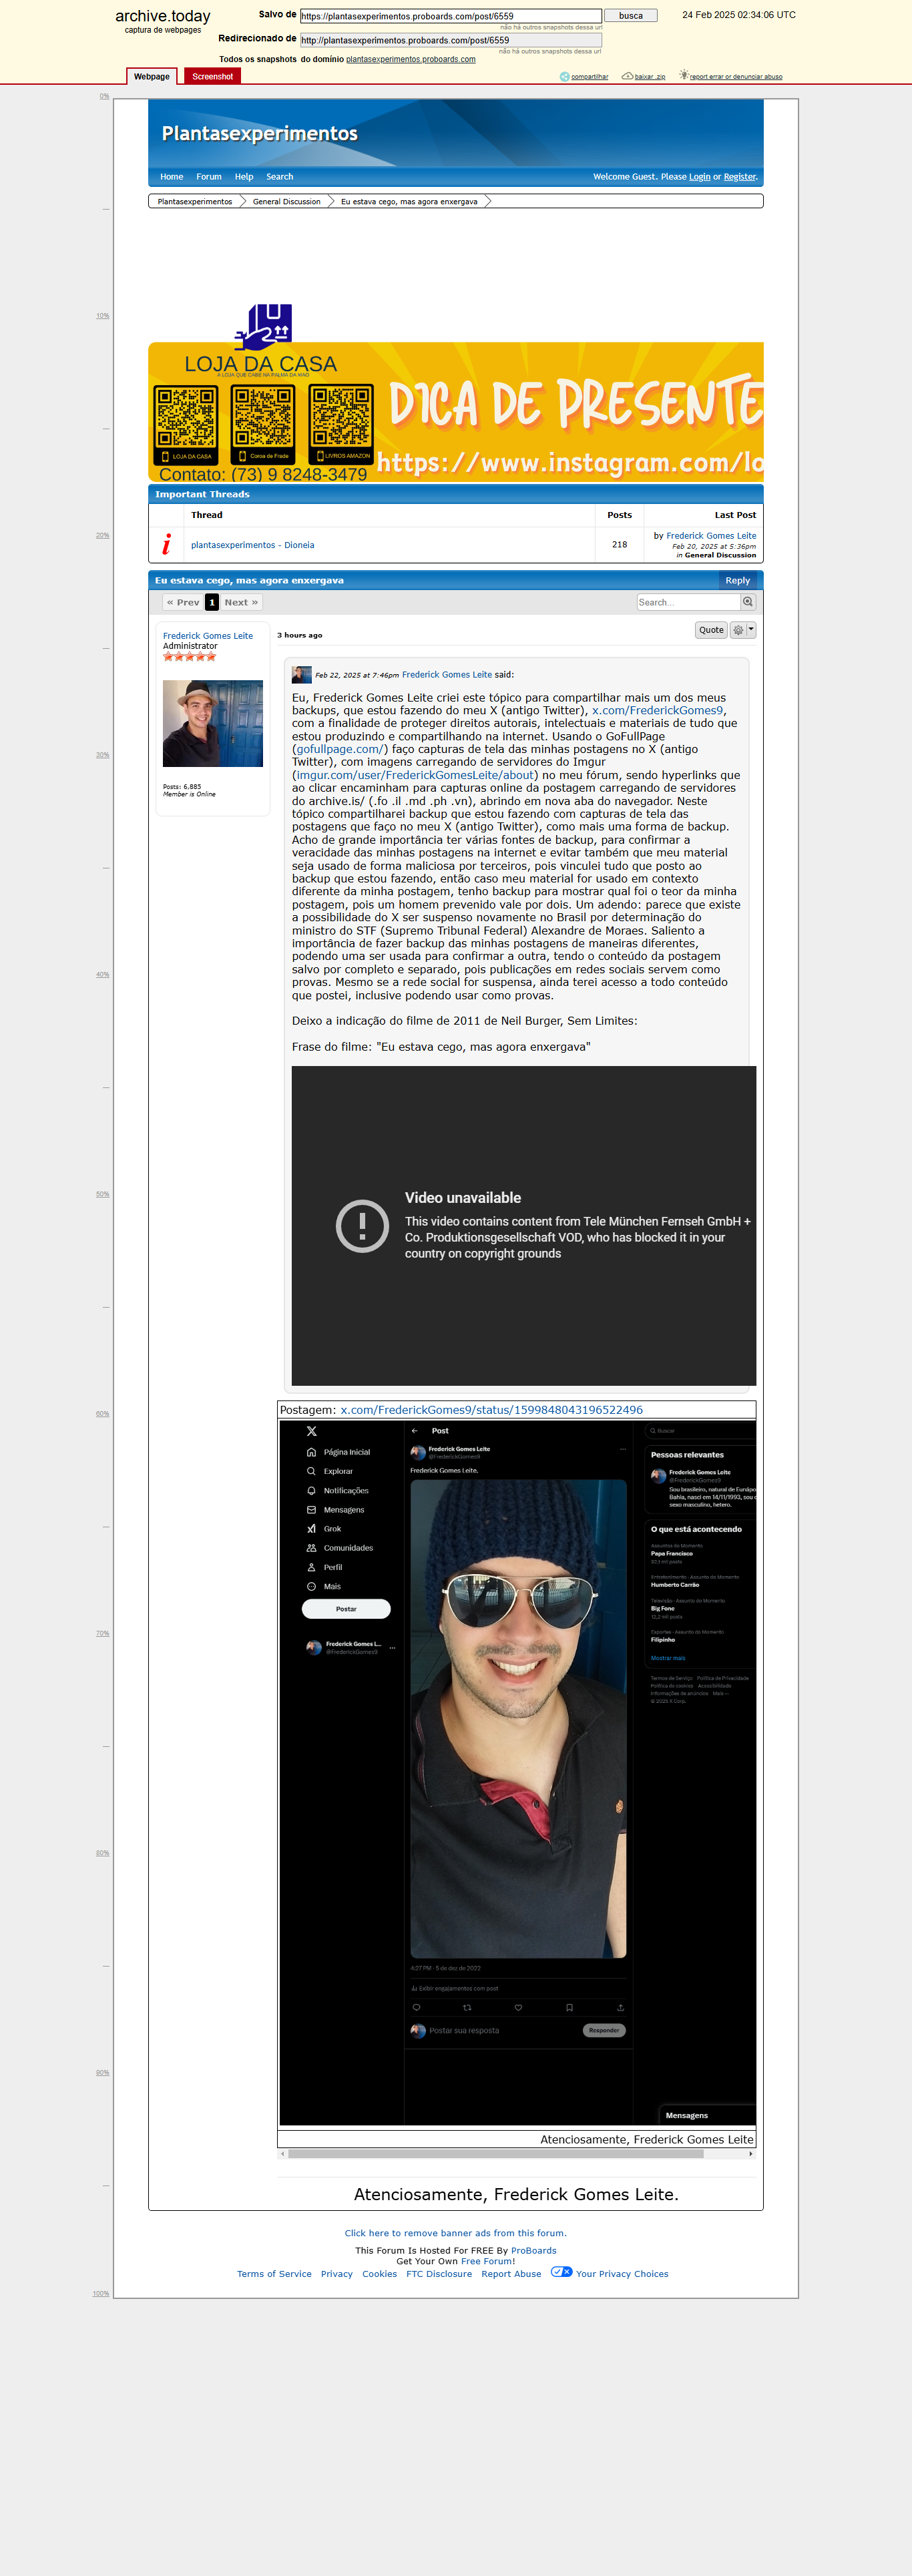Click the last post General Discussion link

click(720, 555)
